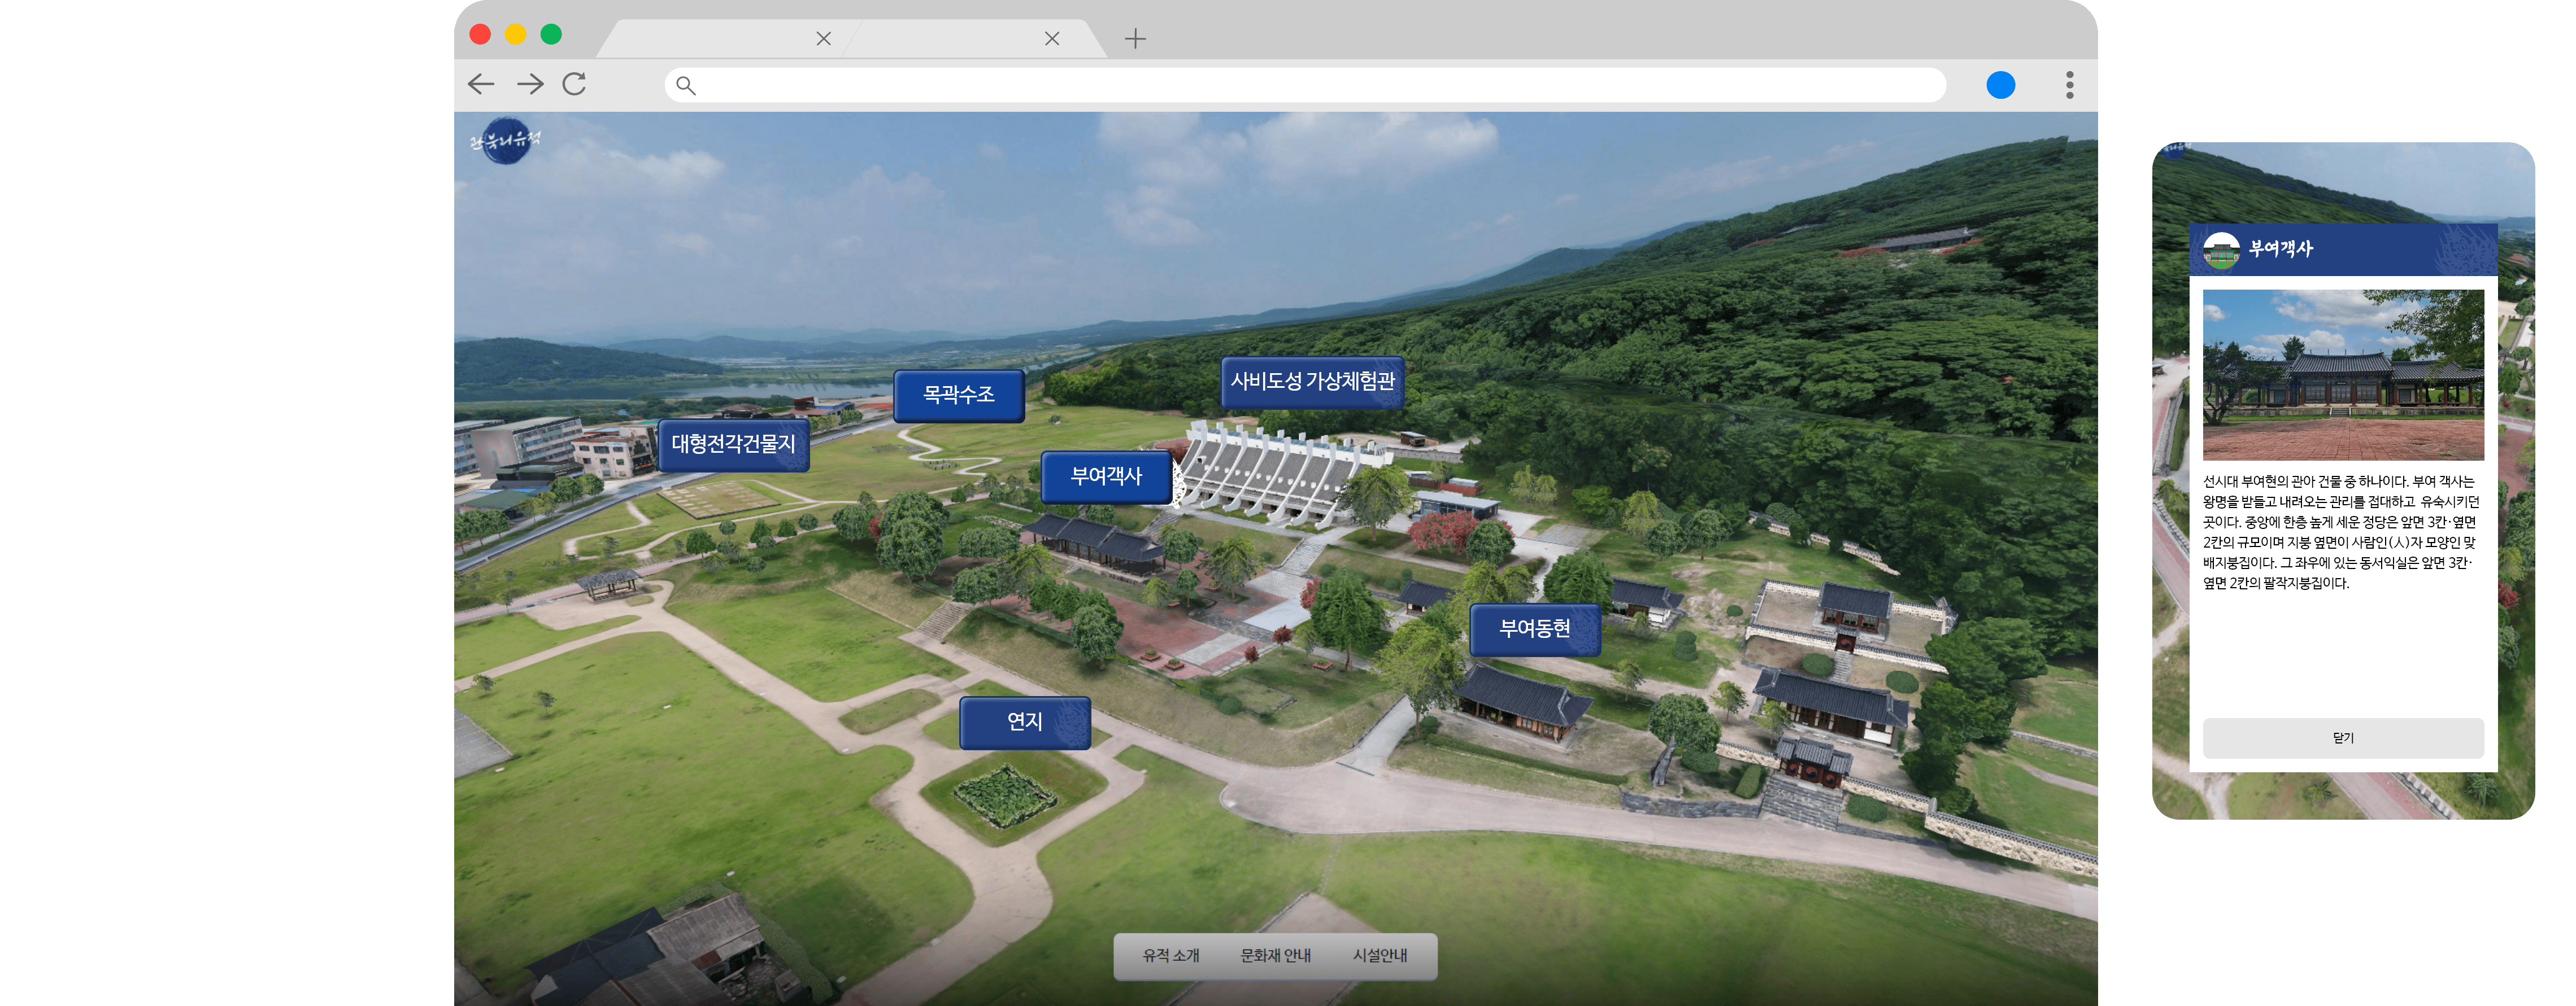Image resolution: width=2576 pixels, height=1006 pixels.
Task: Select the 부여동헌 map label
Action: click(1534, 629)
